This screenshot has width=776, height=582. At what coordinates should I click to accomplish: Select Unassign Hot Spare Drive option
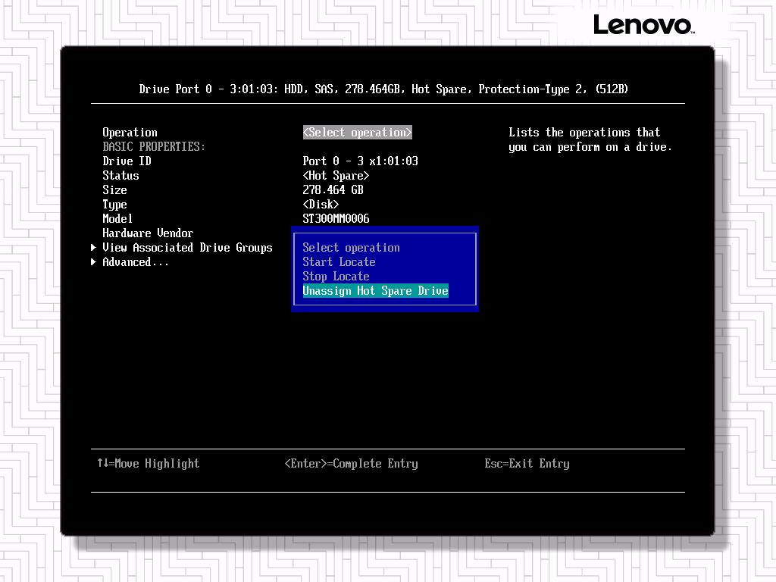(375, 291)
